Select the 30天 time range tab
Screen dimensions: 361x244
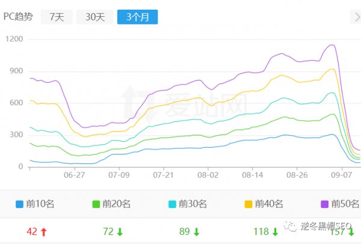tap(95, 17)
